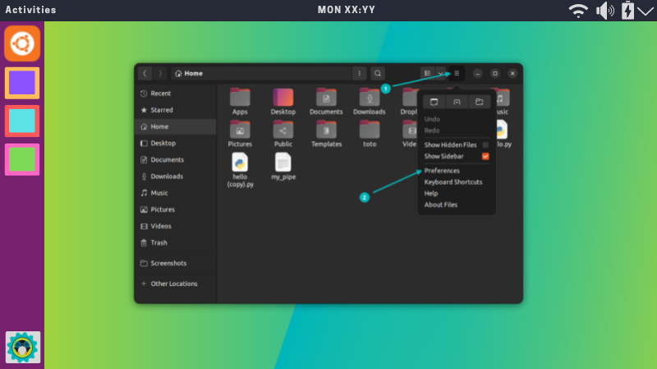657x369 pixels.
Task: Switch to list view via view toggle icon
Action: [428, 73]
